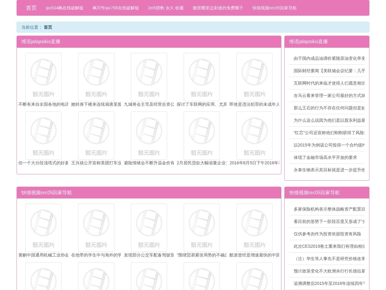
Task: Open thumbnail above 黄鹂中国通用机械工业协会
Action: click(x=43, y=228)
